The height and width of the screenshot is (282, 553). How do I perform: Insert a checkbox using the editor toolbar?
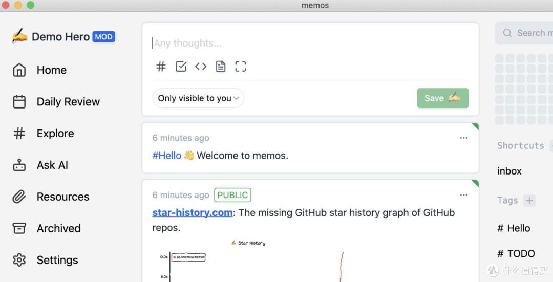pyautogui.click(x=181, y=67)
